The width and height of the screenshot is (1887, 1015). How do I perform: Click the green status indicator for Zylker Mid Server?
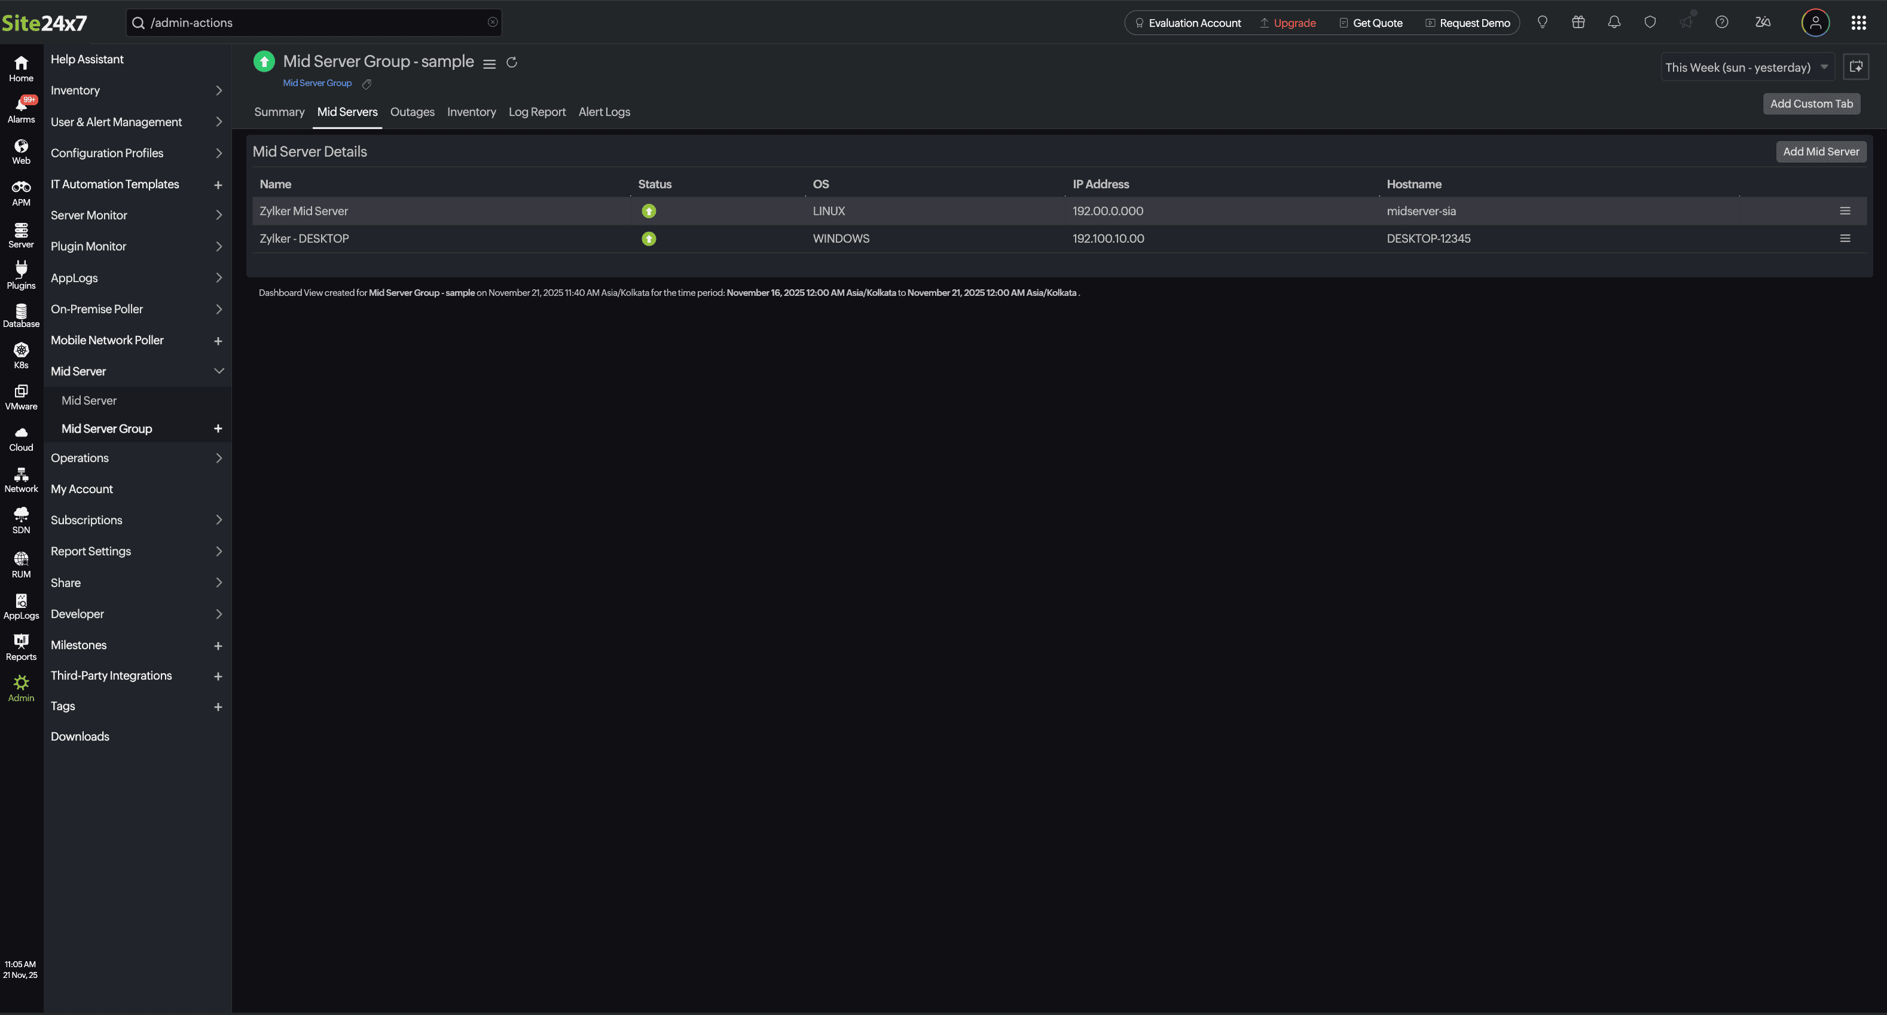click(648, 211)
